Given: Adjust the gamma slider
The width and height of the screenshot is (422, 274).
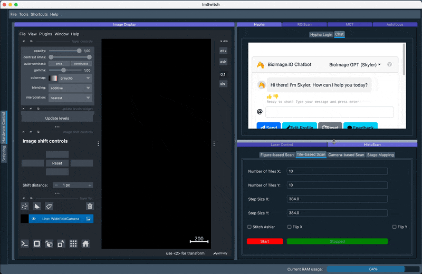Looking at the screenshot, I should 64,70.
